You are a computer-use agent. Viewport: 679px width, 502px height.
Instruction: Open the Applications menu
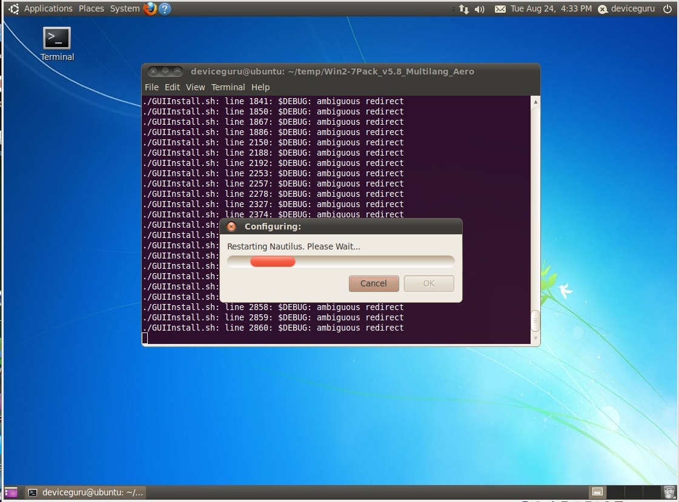[x=48, y=8]
